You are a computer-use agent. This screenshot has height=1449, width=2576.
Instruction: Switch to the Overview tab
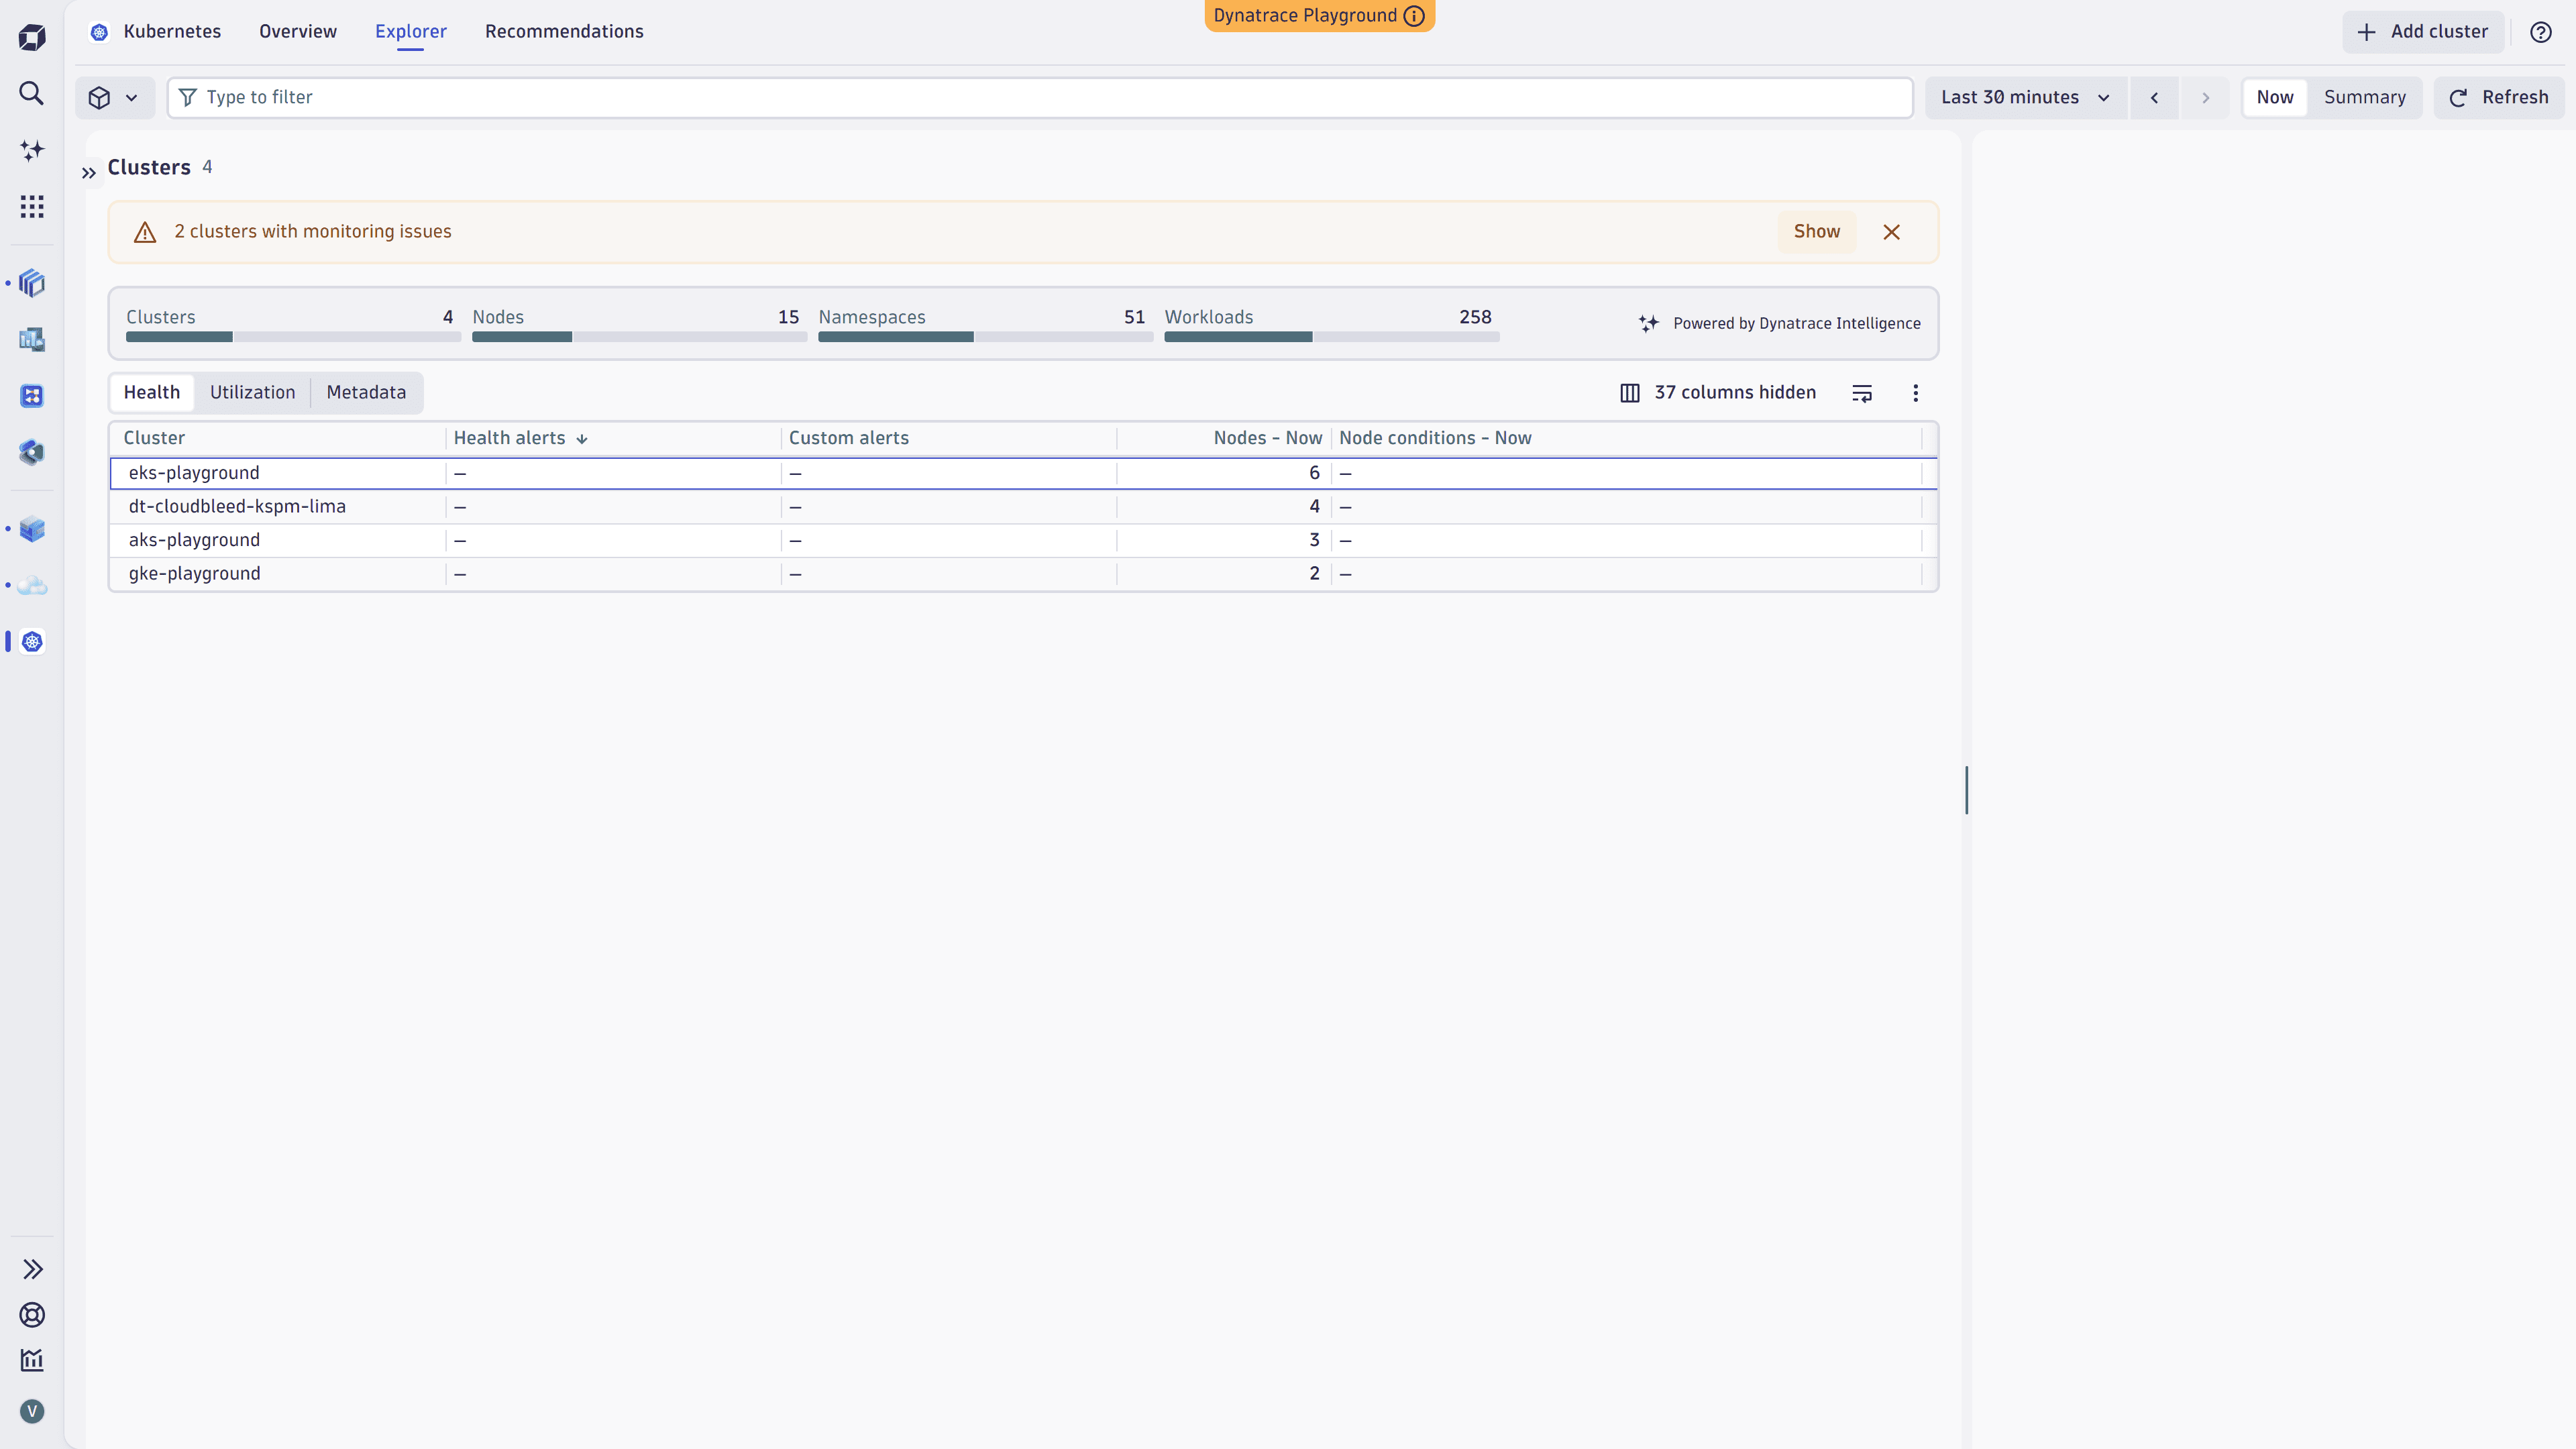(x=298, y=32)
